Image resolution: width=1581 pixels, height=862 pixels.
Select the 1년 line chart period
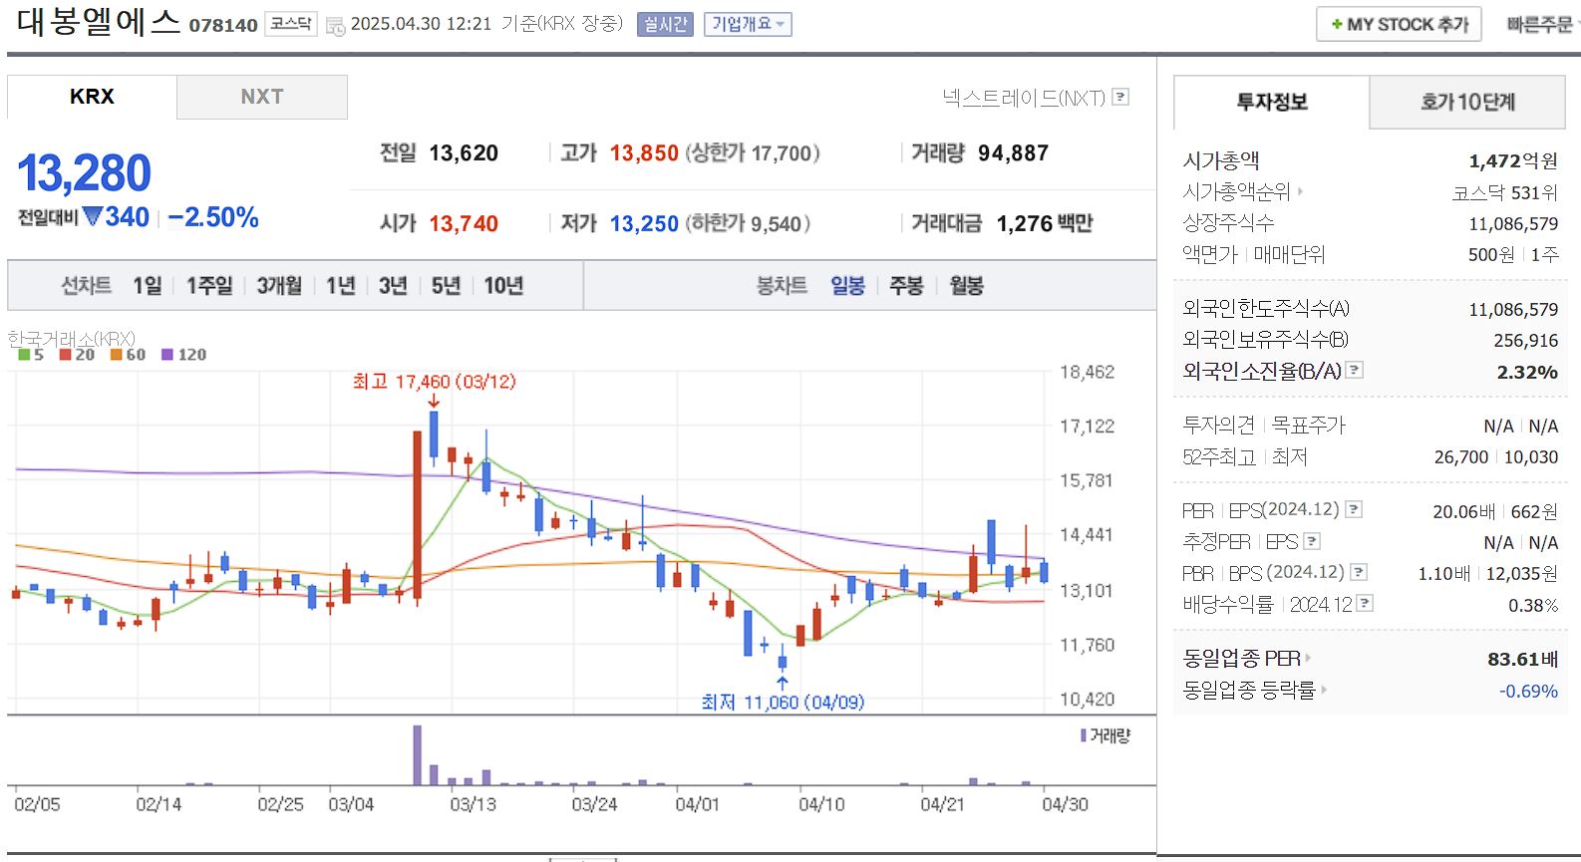click(341, 286)
